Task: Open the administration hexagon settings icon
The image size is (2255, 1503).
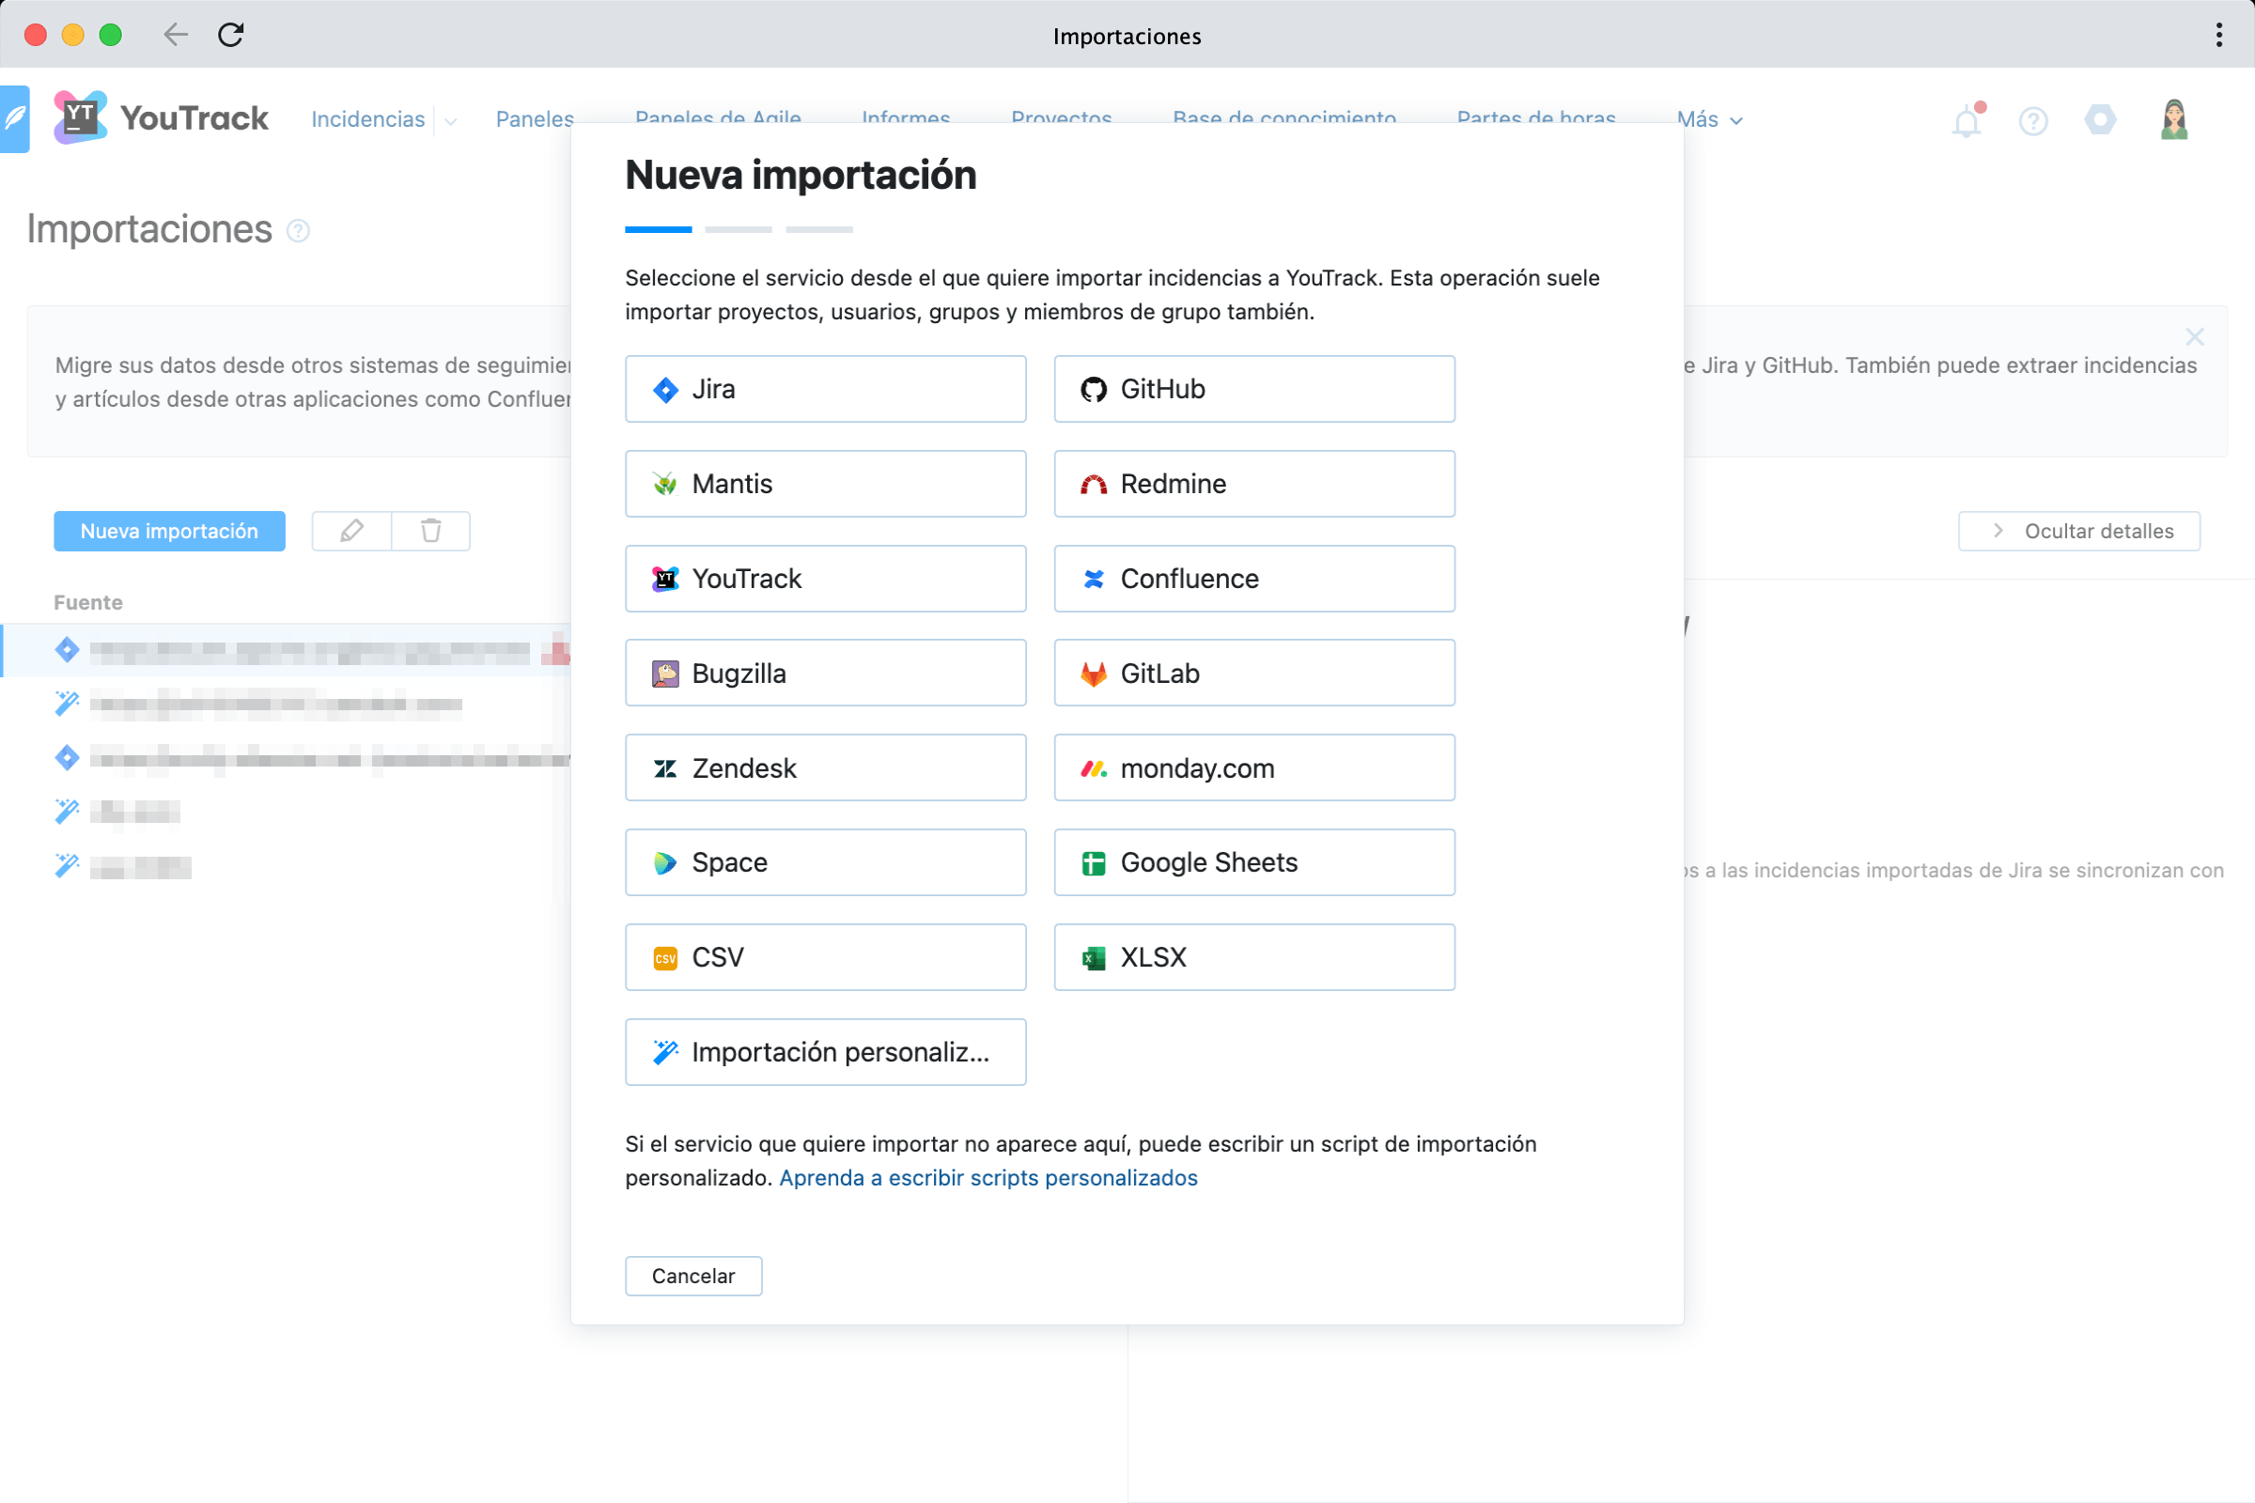Action: coord(2100,120)
